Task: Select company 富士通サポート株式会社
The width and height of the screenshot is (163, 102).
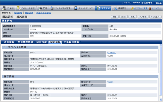Action: [40, 95]
